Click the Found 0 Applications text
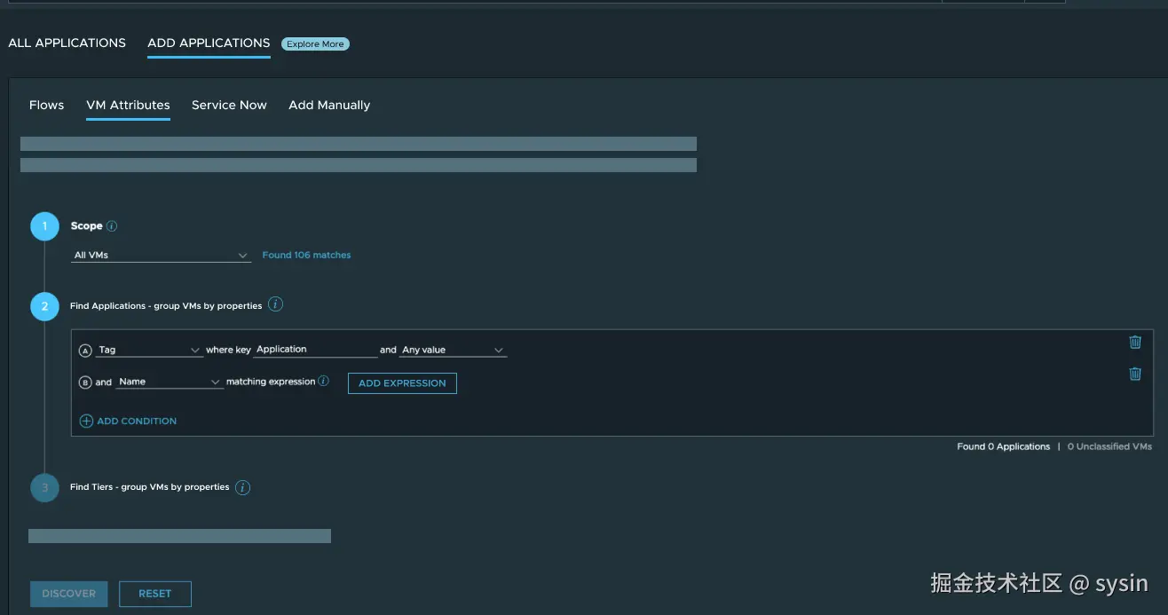The width and height of the screenshot is (1168, 615). click(x=1003, y=446)
